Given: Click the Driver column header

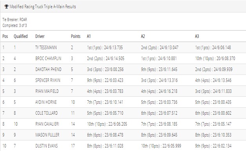Looking at the screenshot, I should tap(40, 36).
